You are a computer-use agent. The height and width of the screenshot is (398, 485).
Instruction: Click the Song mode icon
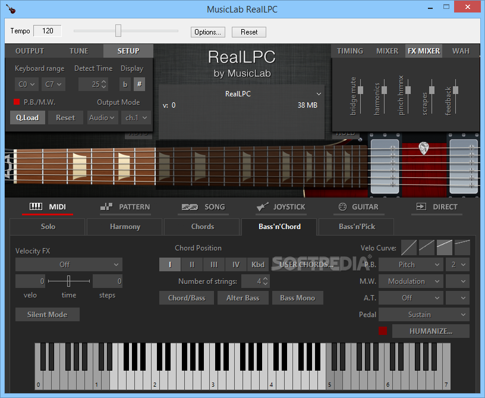[x=190, y=207]
